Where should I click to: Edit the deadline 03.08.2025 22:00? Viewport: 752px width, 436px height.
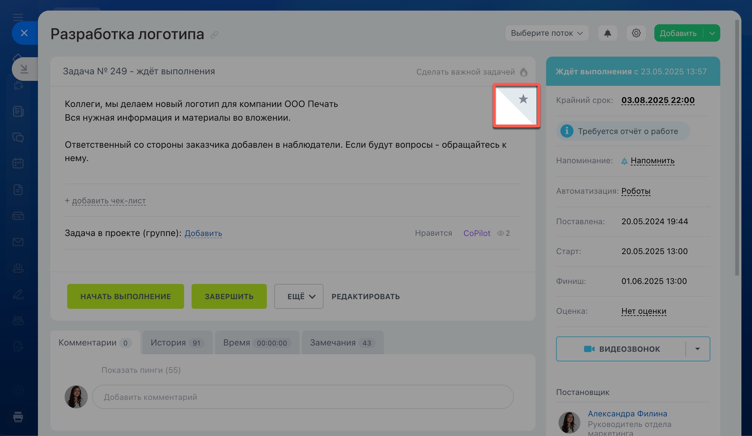[658, 100]
